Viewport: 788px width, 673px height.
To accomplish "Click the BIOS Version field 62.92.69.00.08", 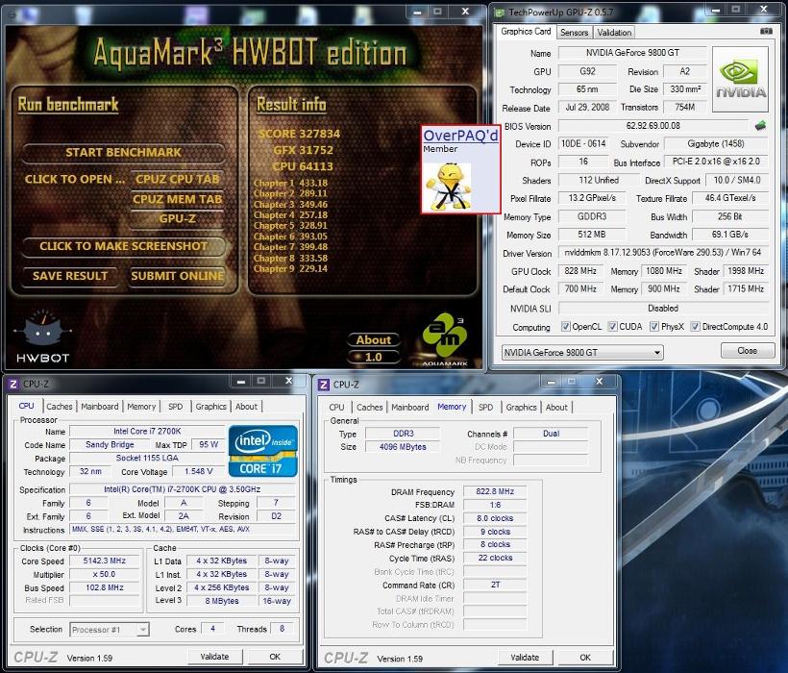I will coord(653,126).
